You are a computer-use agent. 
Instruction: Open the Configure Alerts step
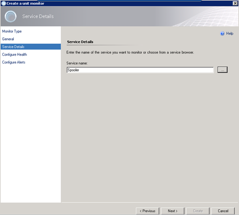pos(13,62)
